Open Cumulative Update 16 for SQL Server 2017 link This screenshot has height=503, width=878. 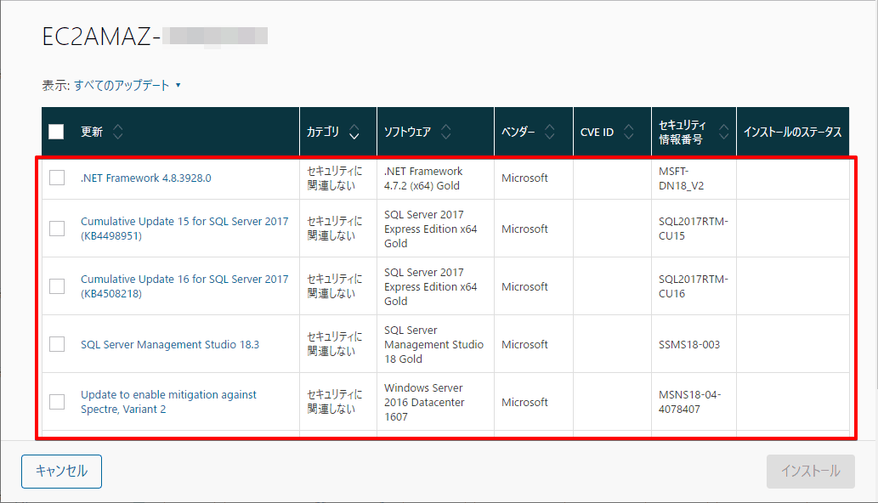click(x=184, y=285)
